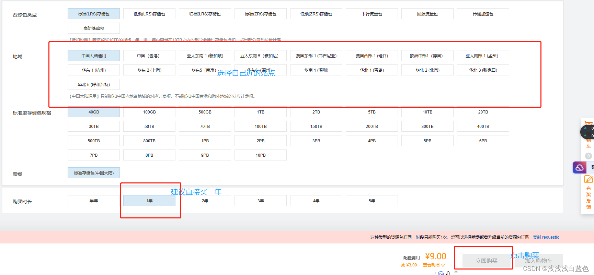This screenshot has height=275, width=594.
Task: Switch to 低频(LRS)存储包 resource type
Action: (x=149, y=14)
